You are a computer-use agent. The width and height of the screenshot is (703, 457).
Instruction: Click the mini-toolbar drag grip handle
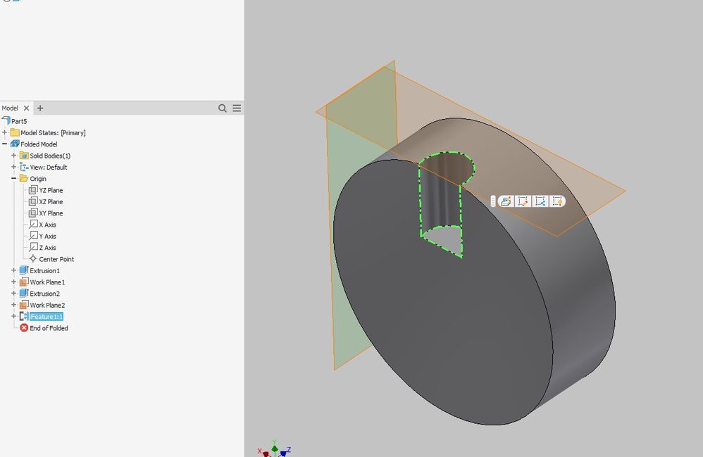point(493,201)
